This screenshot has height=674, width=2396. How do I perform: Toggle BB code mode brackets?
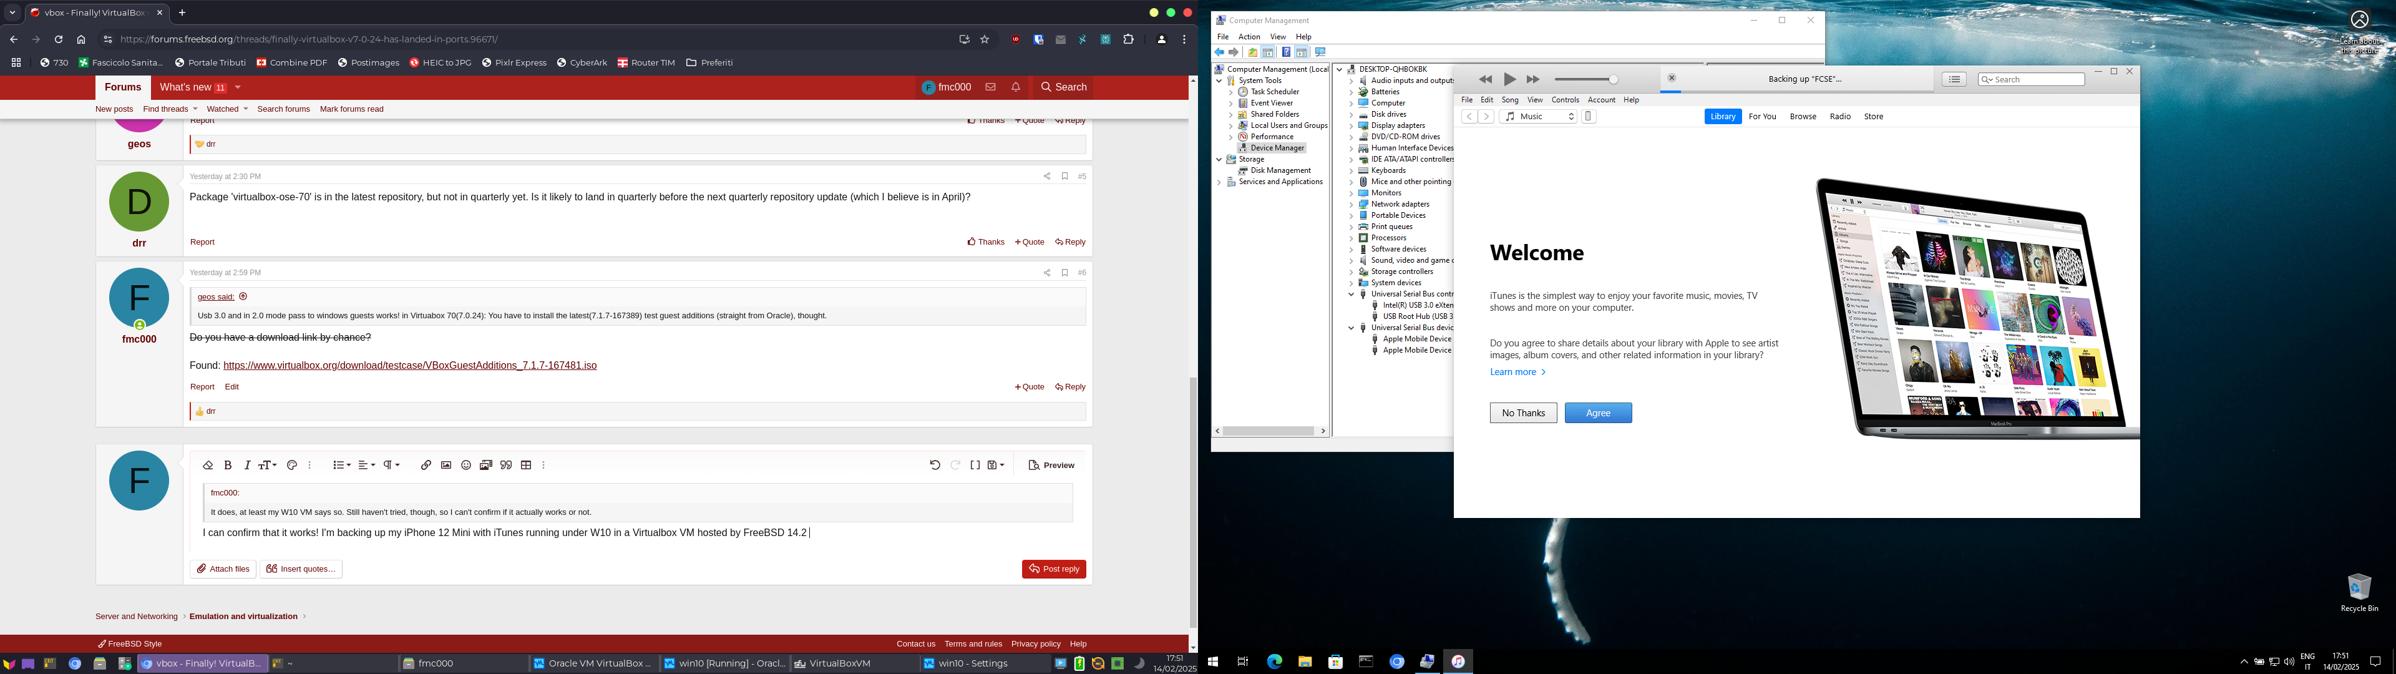[975, 466]
